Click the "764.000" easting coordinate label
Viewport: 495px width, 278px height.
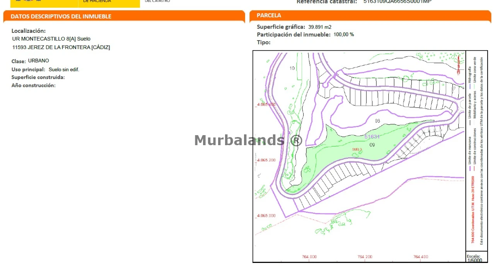pos(309,257)
